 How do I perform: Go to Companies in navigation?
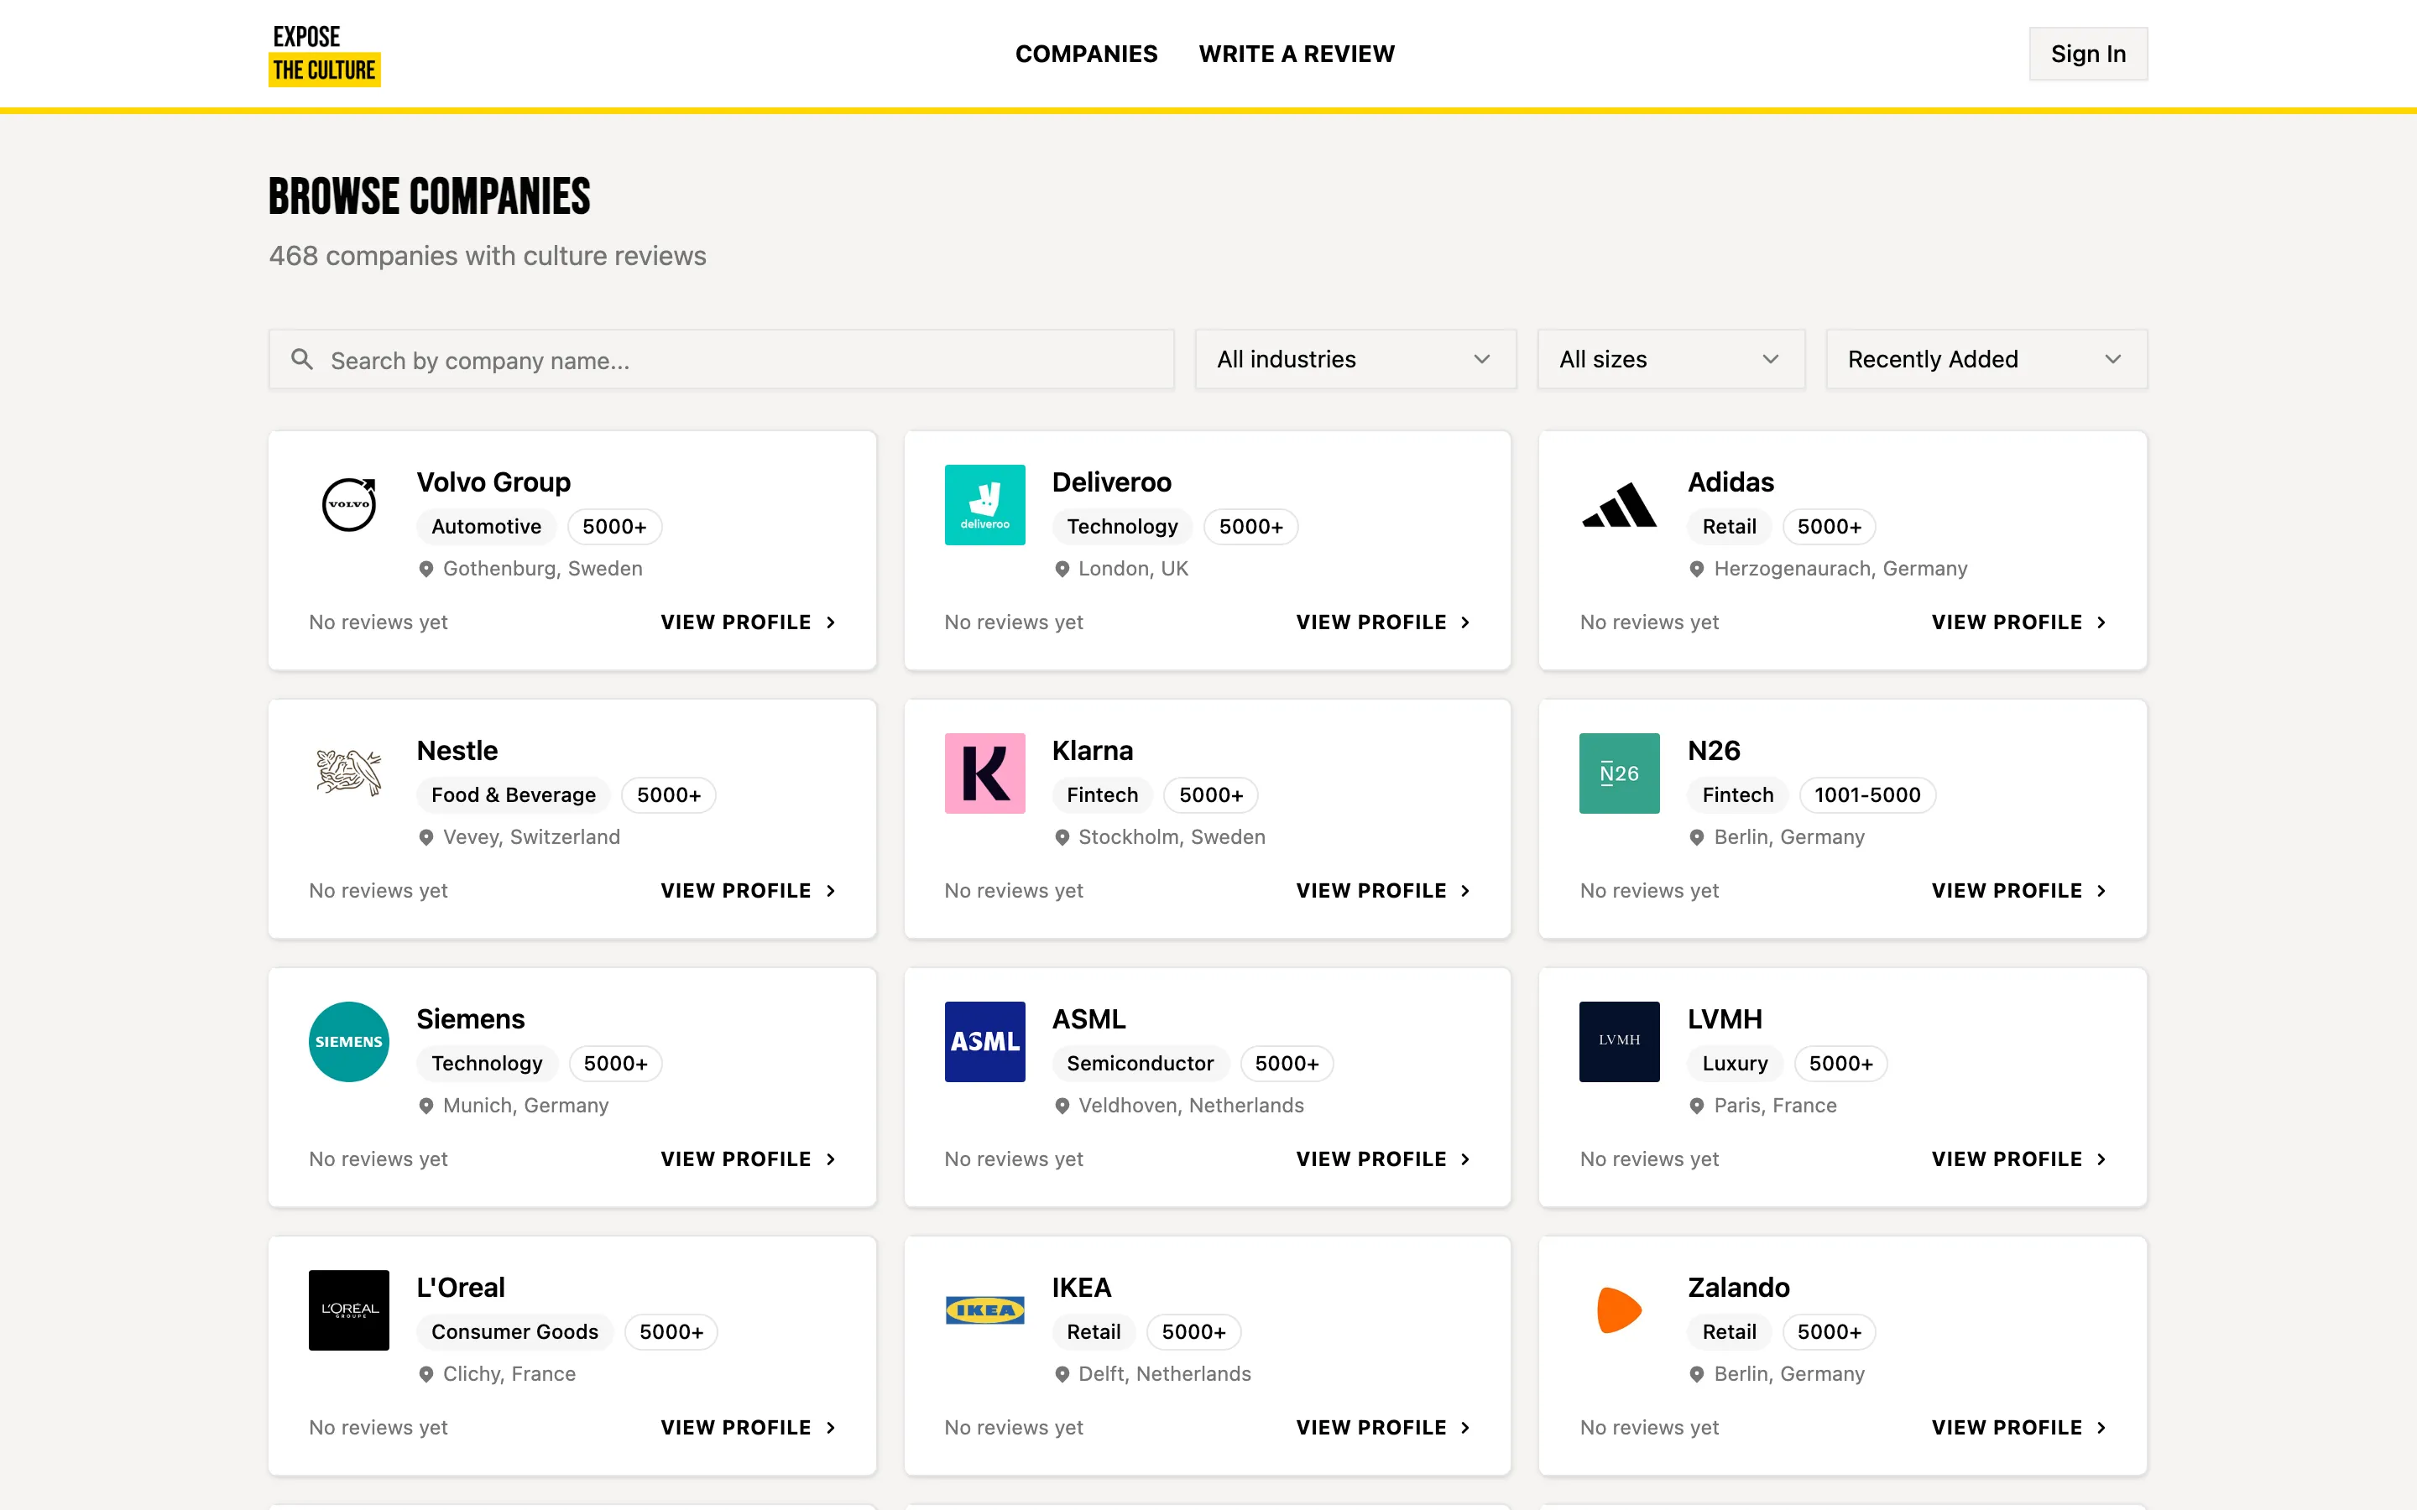(1086, 54)
